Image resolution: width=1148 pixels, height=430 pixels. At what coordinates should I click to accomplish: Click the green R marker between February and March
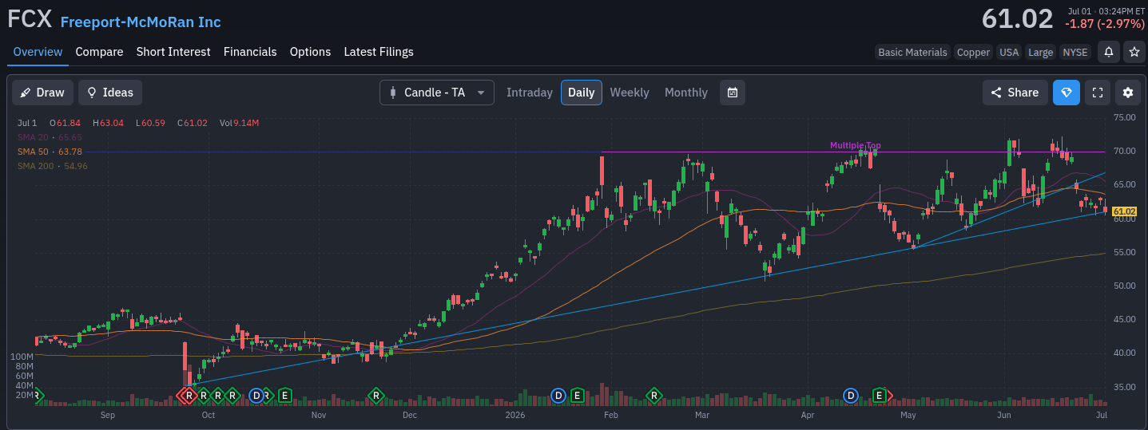pos(654,395)
